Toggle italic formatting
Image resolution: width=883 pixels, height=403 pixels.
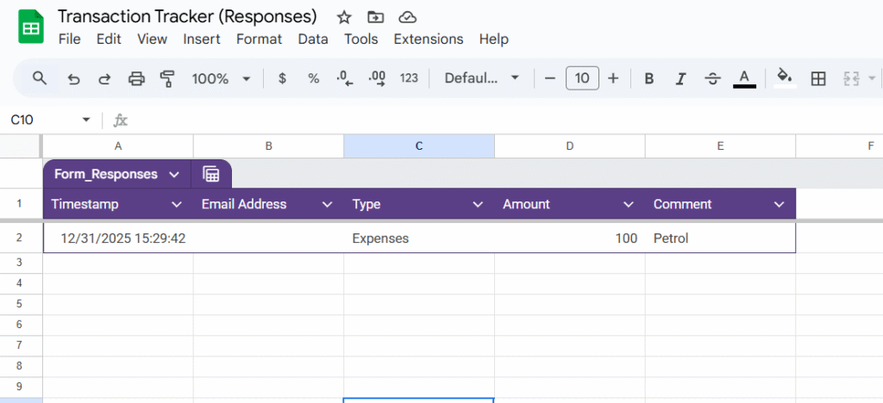click(x=680, y=78)
